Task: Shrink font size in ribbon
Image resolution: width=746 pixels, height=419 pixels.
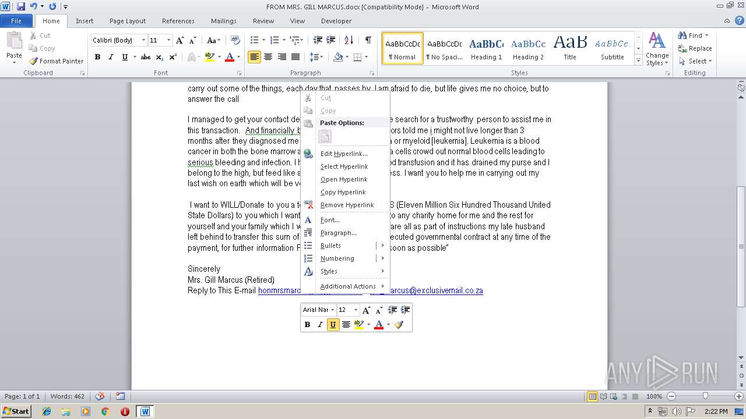Action: point(192,40)
